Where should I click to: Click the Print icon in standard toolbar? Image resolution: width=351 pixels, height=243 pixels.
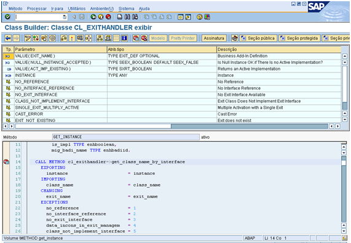[120, 17]
